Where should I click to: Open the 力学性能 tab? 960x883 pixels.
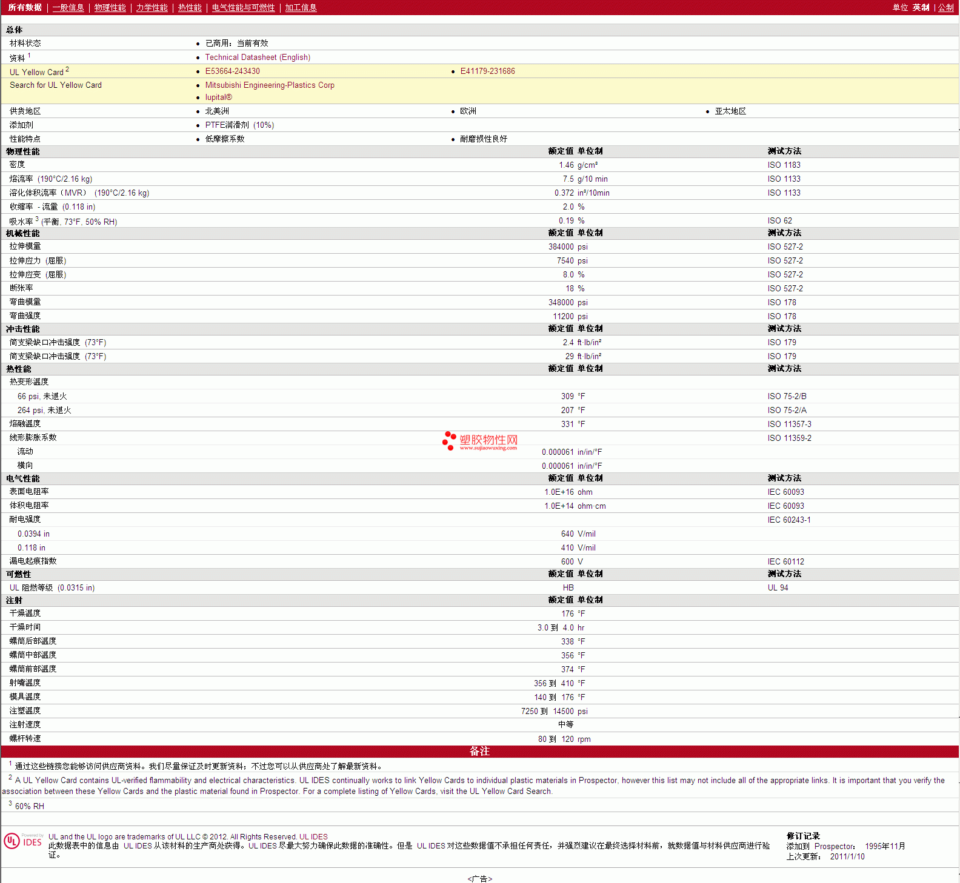152,7
